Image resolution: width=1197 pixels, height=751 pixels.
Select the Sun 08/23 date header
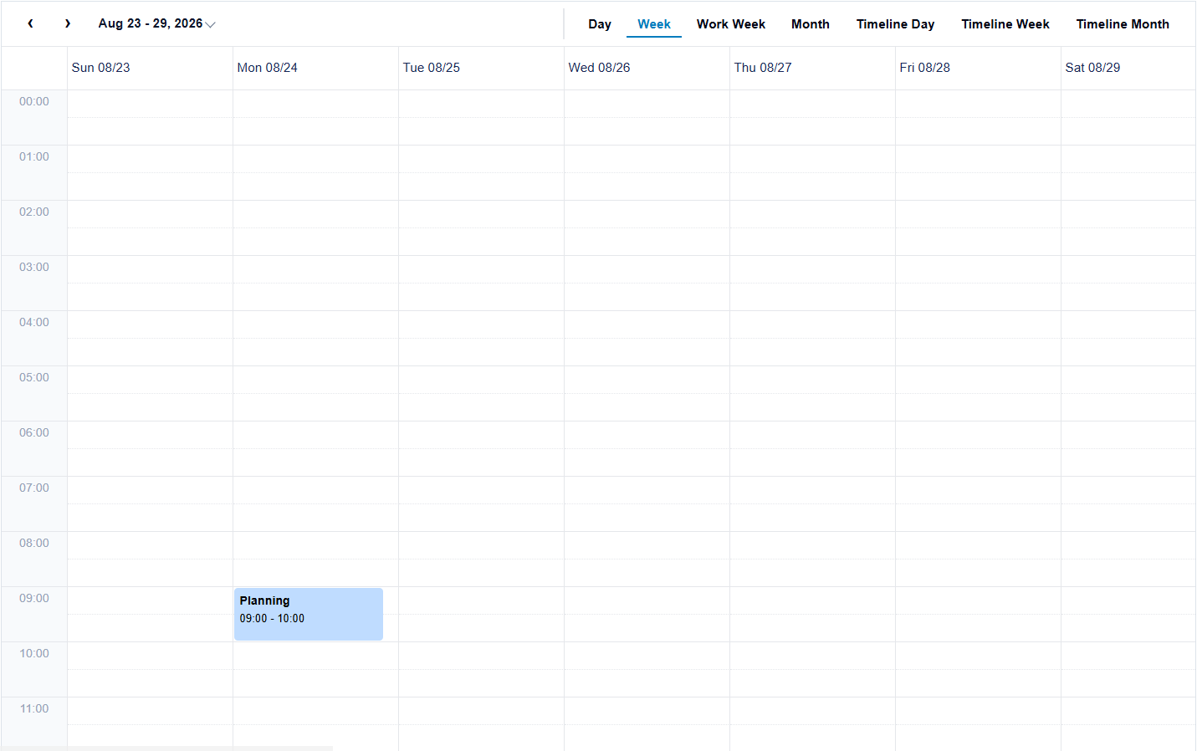(101, 68)
